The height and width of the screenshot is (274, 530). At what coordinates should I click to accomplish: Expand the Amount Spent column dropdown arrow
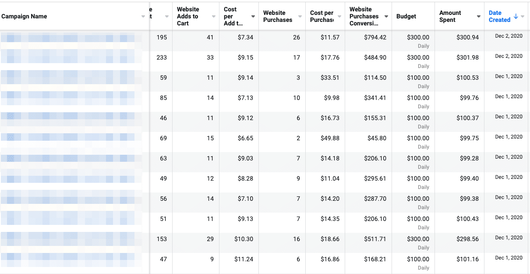(x=478, y=17)
